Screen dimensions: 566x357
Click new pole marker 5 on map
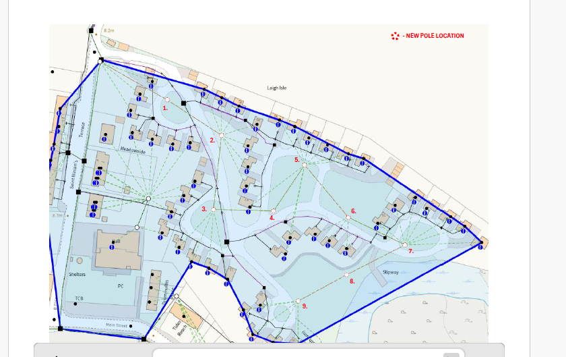click(305, 165)
